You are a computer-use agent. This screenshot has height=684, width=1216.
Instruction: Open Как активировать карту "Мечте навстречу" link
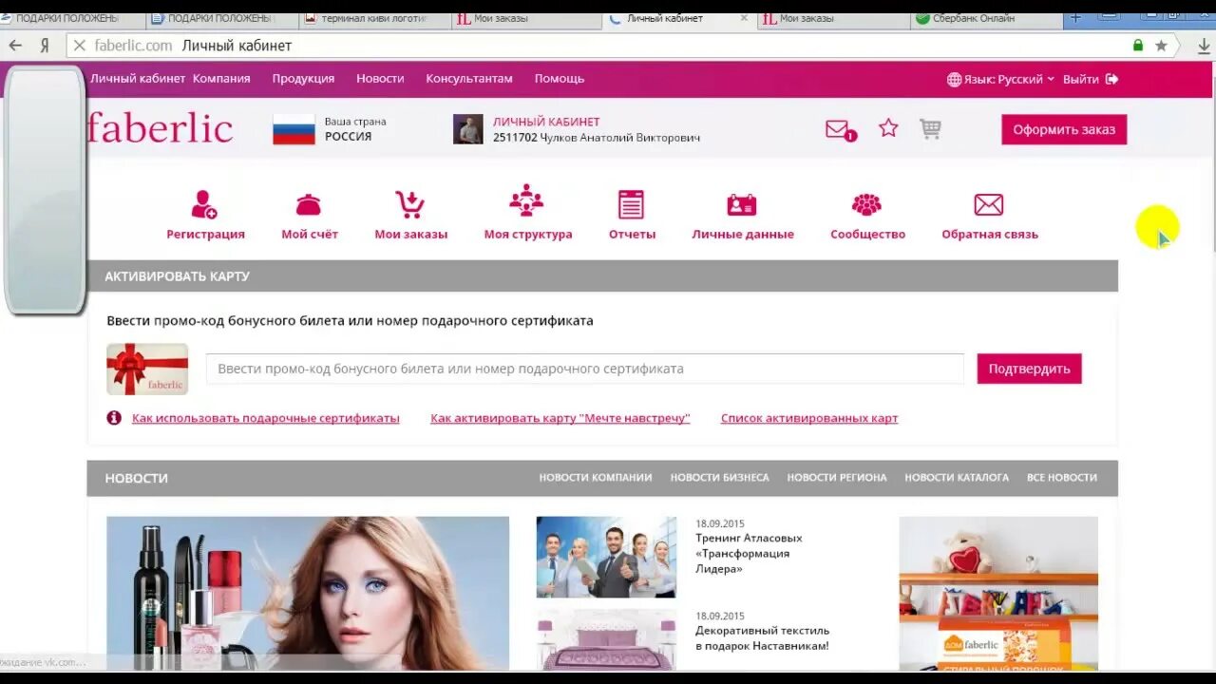click(560, 418)
